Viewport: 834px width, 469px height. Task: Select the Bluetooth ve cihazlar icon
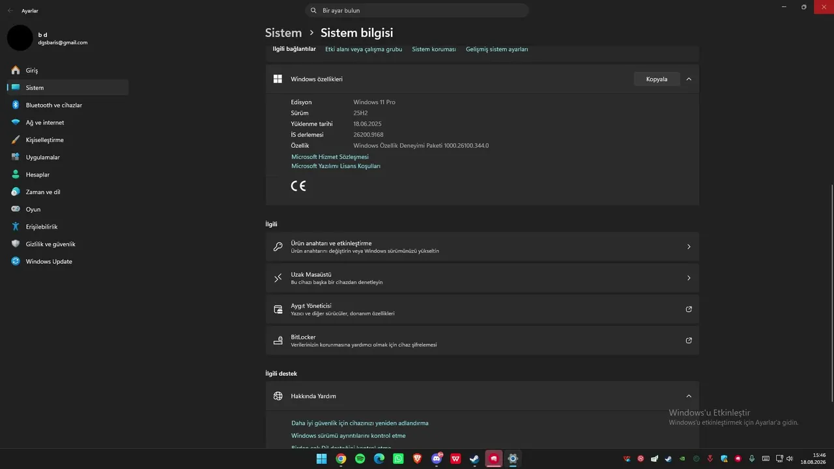click(x=16, y=105)
